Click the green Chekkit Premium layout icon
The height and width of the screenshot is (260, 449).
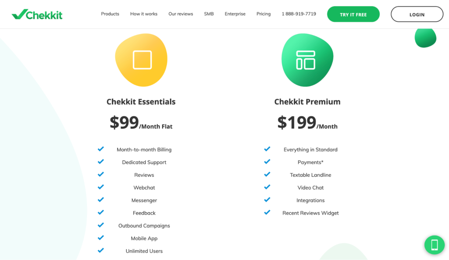(307, 60)
